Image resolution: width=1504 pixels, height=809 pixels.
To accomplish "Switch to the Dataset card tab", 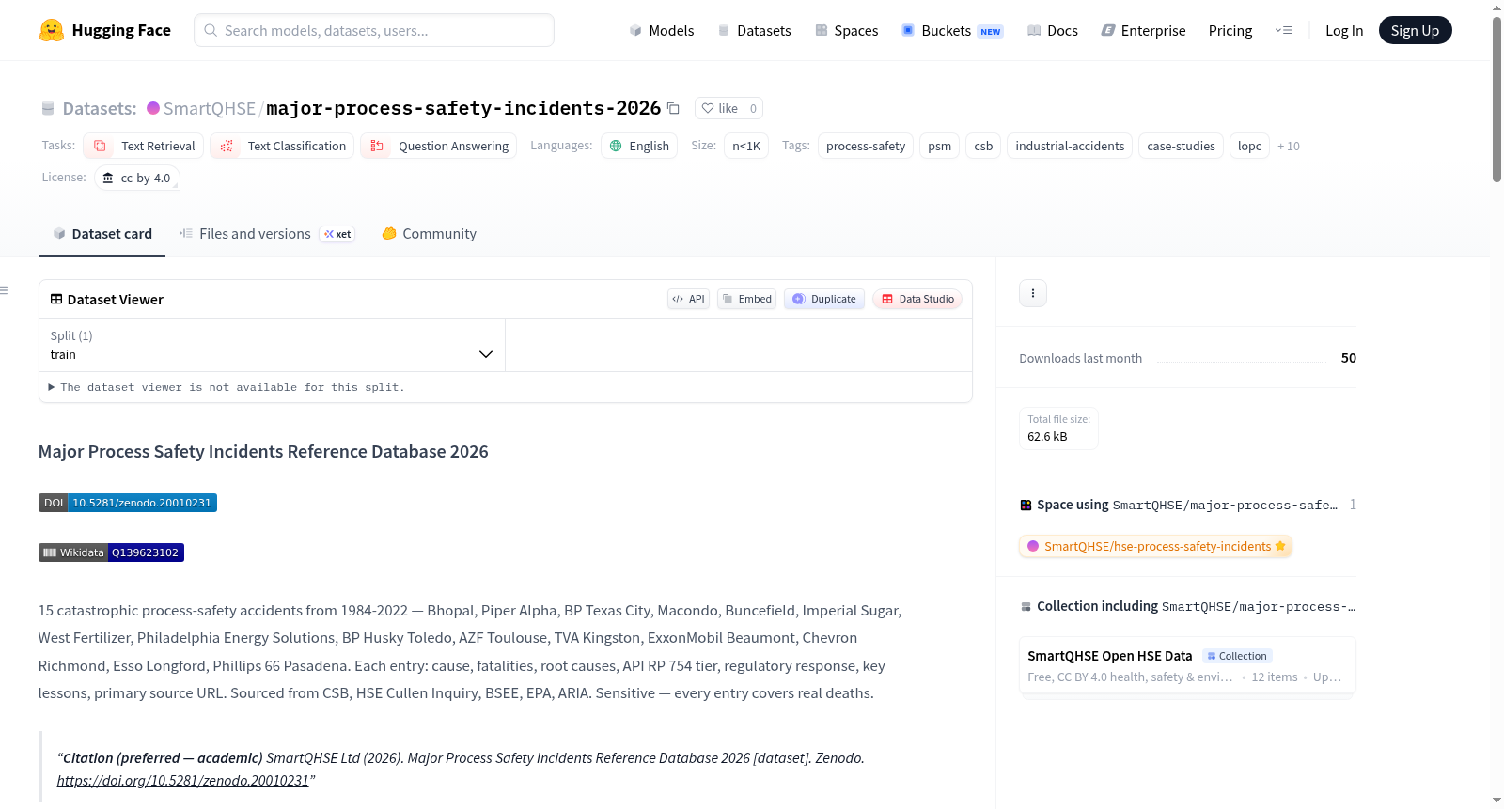I will click(x=102, y=234).
